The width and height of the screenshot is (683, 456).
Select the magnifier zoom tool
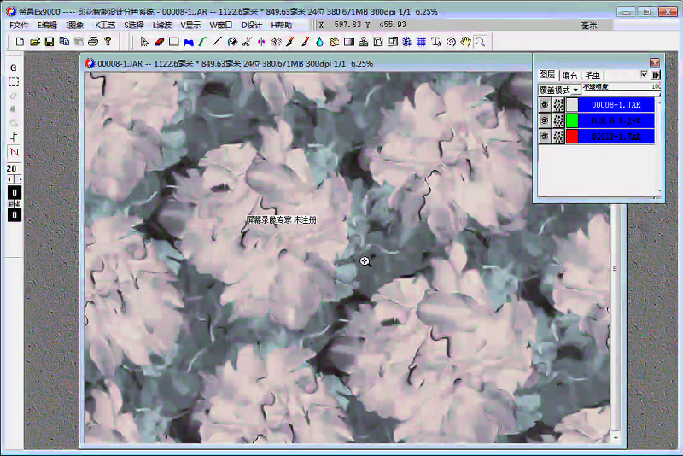pos(480,41)
